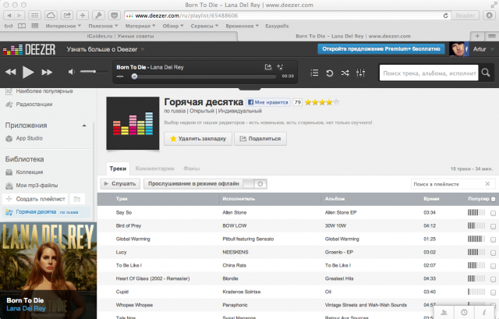Check the 'Global Warming' track checkbox
Image resolution: width=499 pixels, height=319 pixels.
point(493,239)
